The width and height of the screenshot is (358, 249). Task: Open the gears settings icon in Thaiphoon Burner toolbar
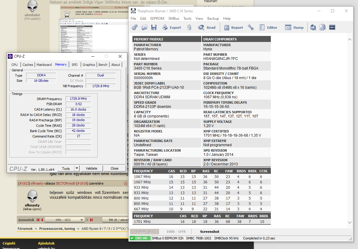(135, 27)
